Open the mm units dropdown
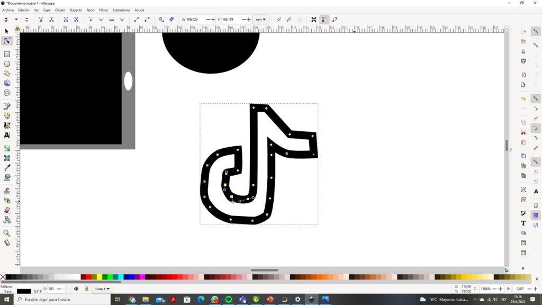This screenshot has height=305, width=542. tap(260, 20)
